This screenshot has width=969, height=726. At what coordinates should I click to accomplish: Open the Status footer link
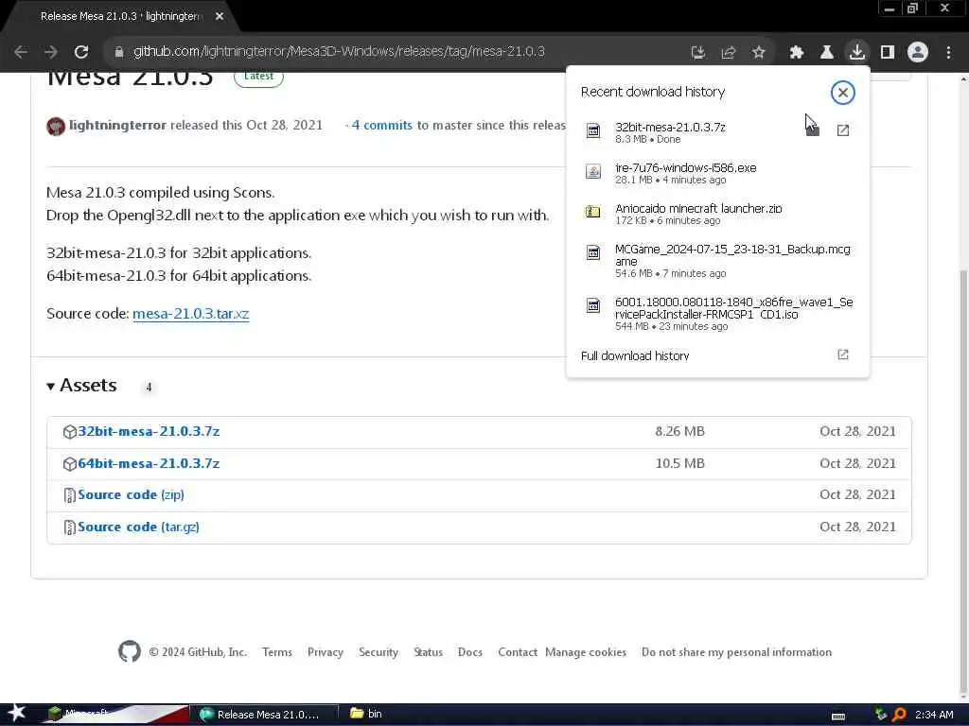429,652
